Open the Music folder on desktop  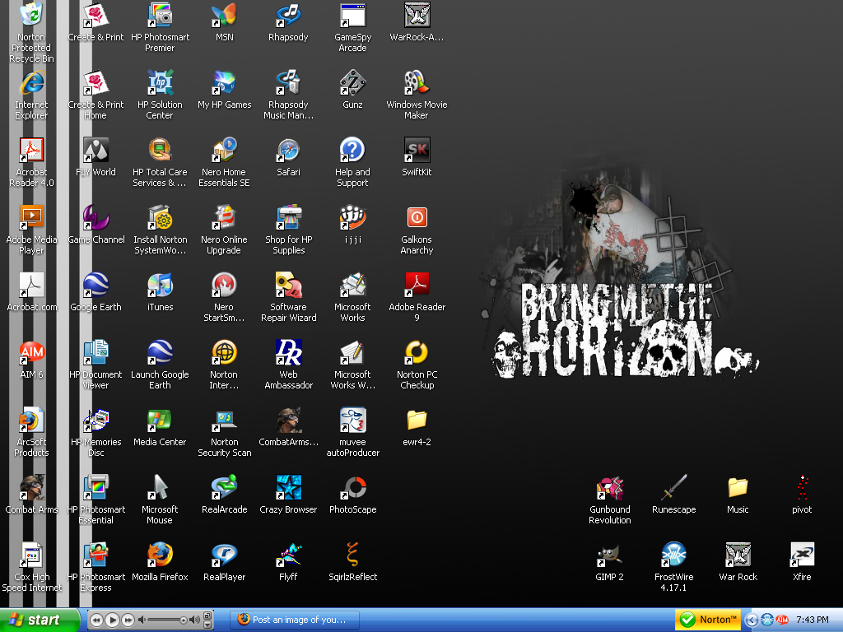pos(738,487)
